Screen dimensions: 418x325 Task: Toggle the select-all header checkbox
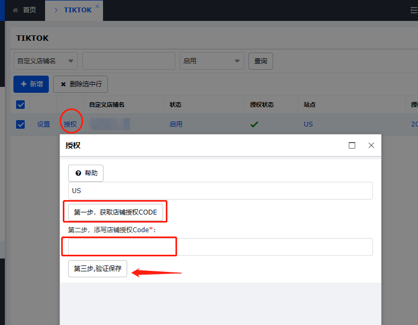pyautogui.click(x=20, y=105)
